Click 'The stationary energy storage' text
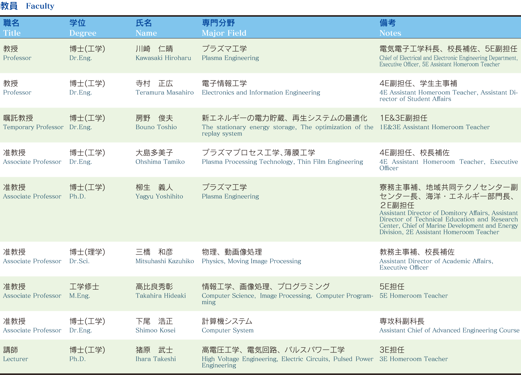Viewport: 521px width, 375px height. click(x=249, y=127)
